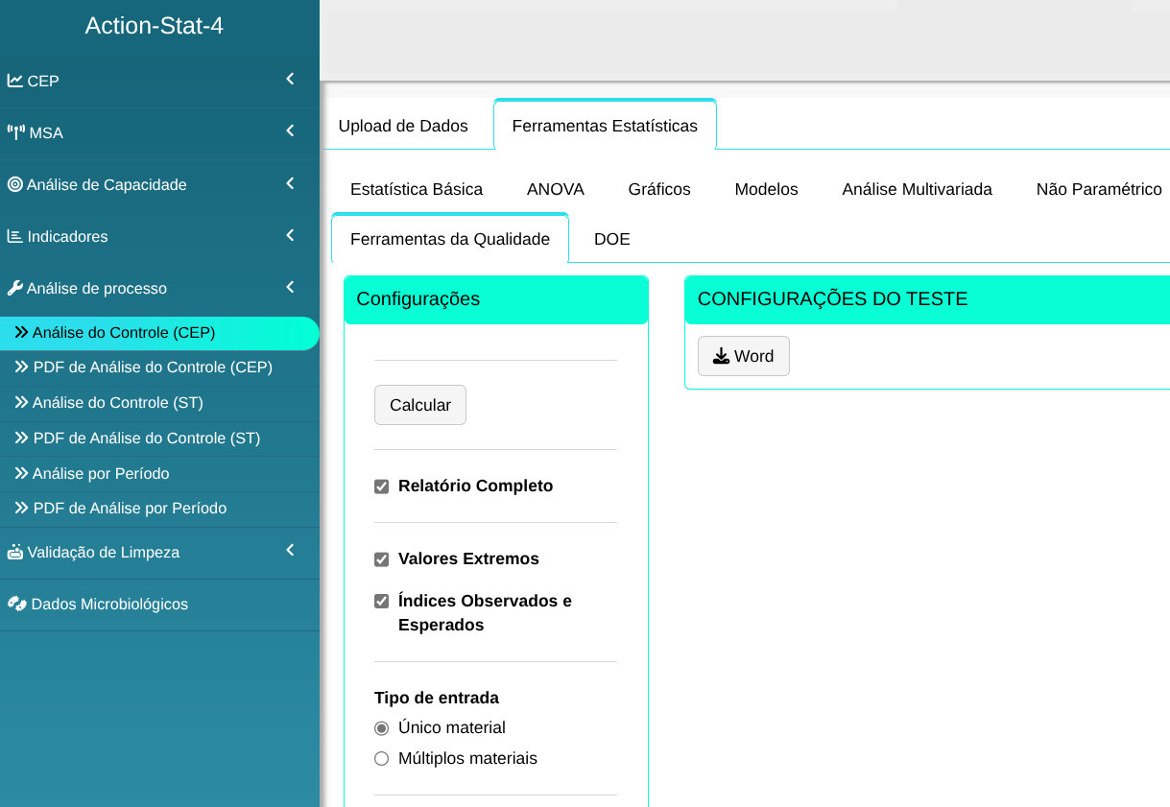The width and height of the screenshot is (1170, 807).
Task: Toggle the Valores Extremos checkbox
Action: (x=381, y=559)
